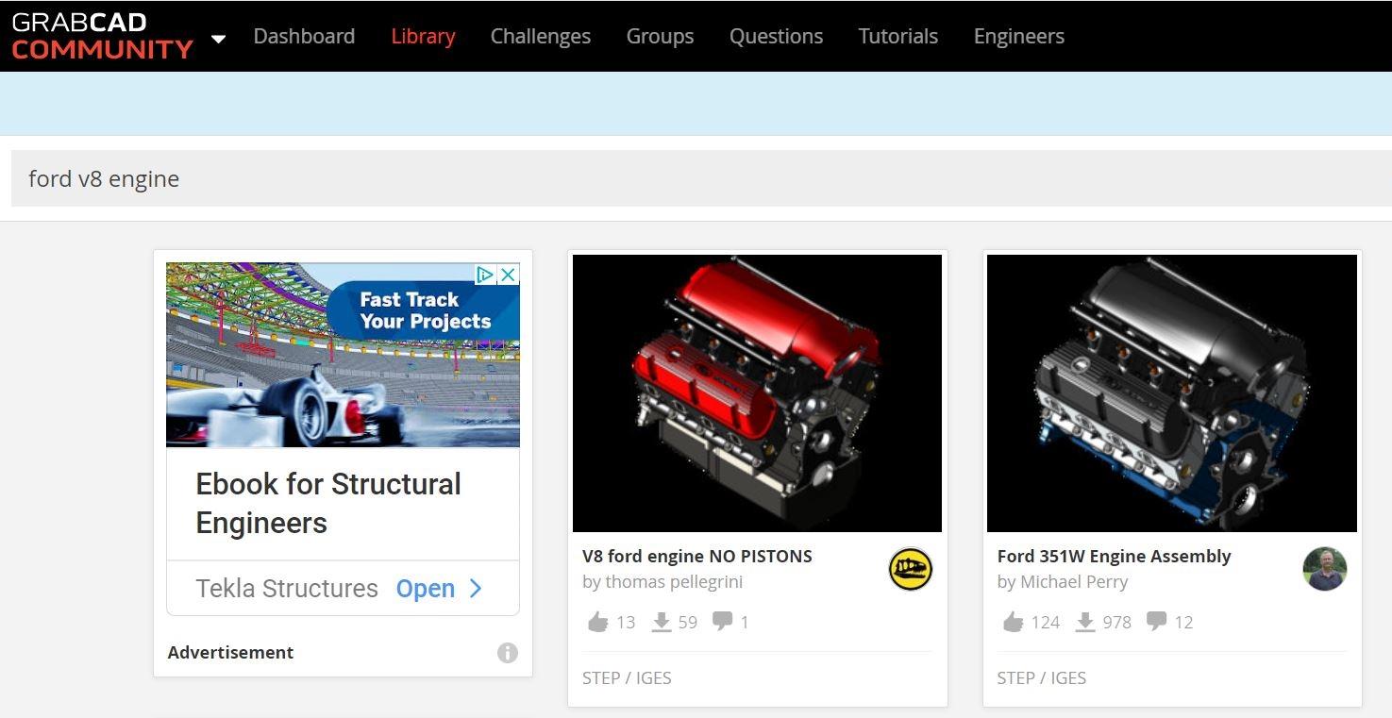Open the Library tab
1392x718 pixels.
pyautogui.click(x=423, y=36)
